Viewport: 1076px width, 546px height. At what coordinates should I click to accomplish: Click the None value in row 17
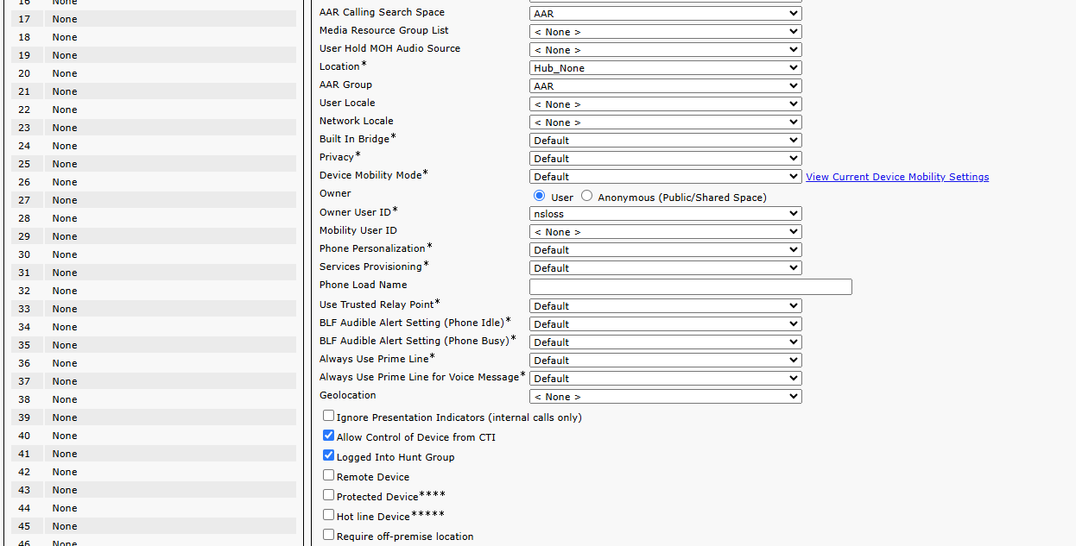65,19
